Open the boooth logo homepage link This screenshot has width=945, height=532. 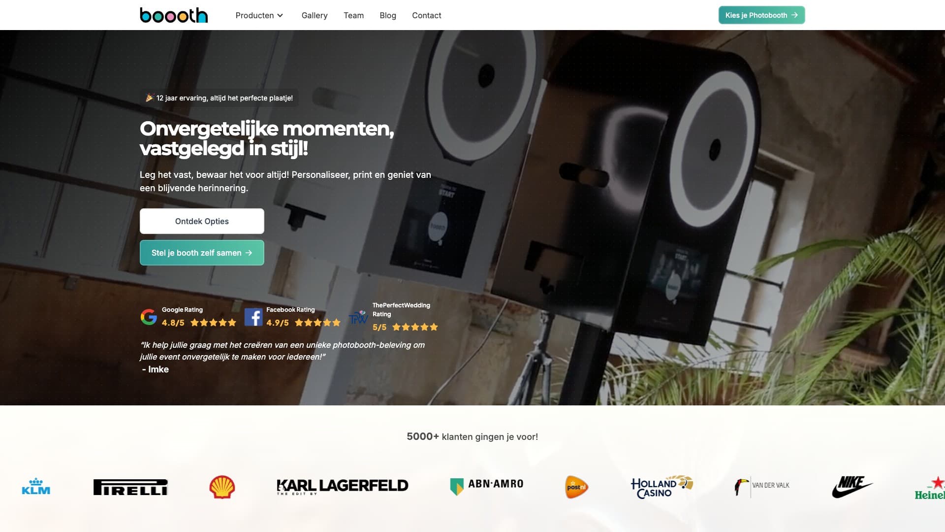point(174,15)
